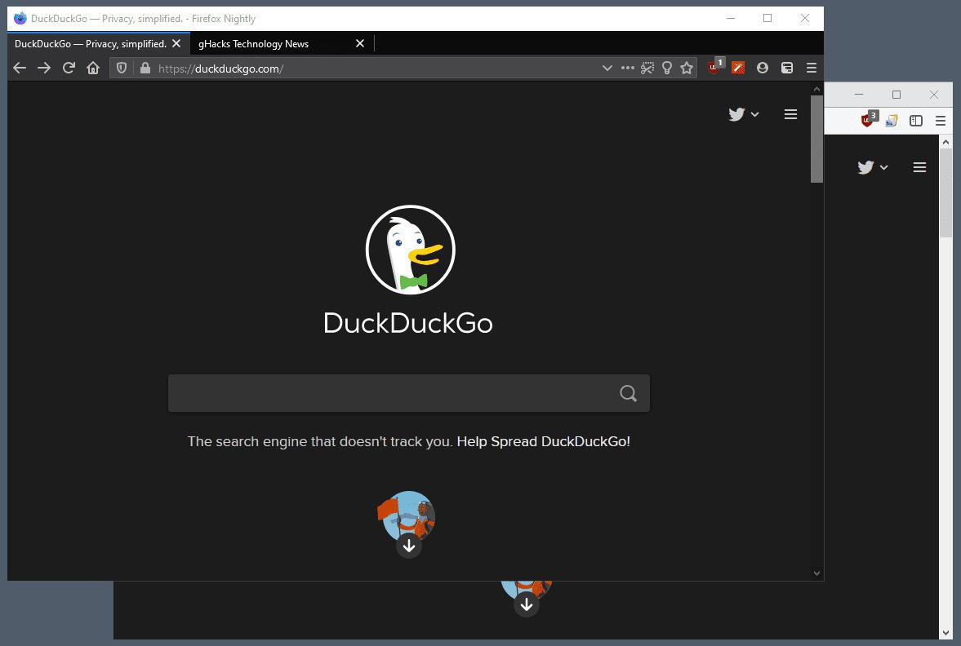
Task: Open the Help Spread DuckDuckGo! link
Action: coord(544,441)
